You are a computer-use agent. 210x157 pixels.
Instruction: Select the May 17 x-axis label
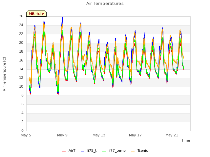pyautogui.click(x=135, y=135)
